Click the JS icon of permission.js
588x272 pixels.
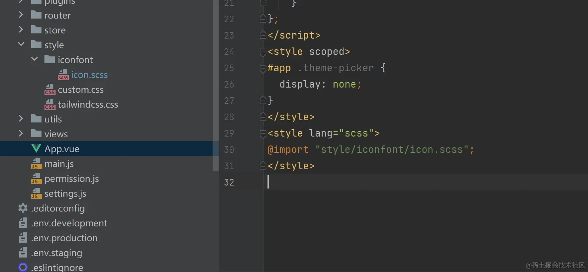pyautogui.click(x=36, y=178)
